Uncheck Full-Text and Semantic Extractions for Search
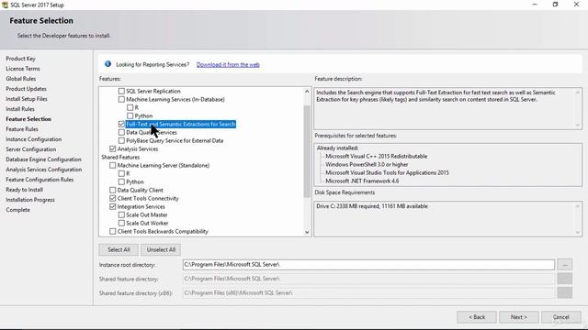Image resolution: width=588 pixels, height=330 pixels. click(x=121, y=124)
